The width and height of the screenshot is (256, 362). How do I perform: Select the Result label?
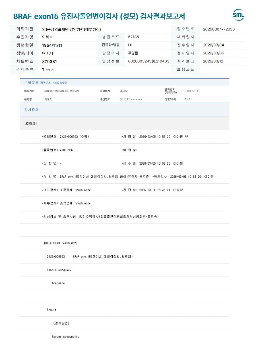tap(51, 310)
